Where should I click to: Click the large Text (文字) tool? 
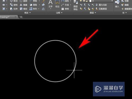(50, 4)
